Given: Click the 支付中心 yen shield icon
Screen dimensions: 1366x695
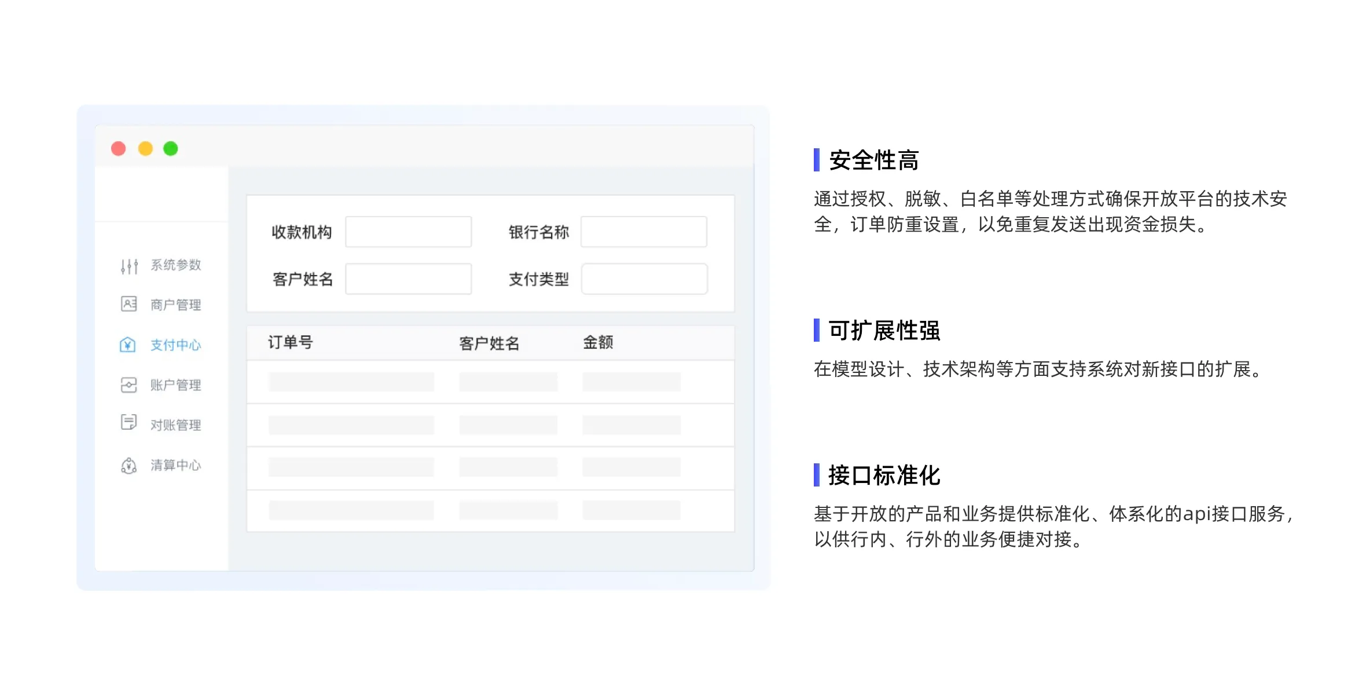Looking at the screenshot, I should coord(128,345).
